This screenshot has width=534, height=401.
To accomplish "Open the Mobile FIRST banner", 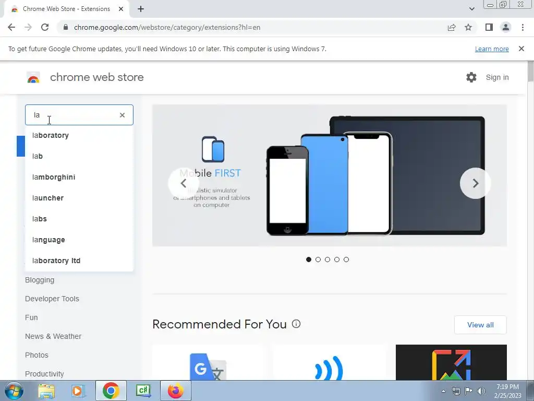I will click(330, 175).
